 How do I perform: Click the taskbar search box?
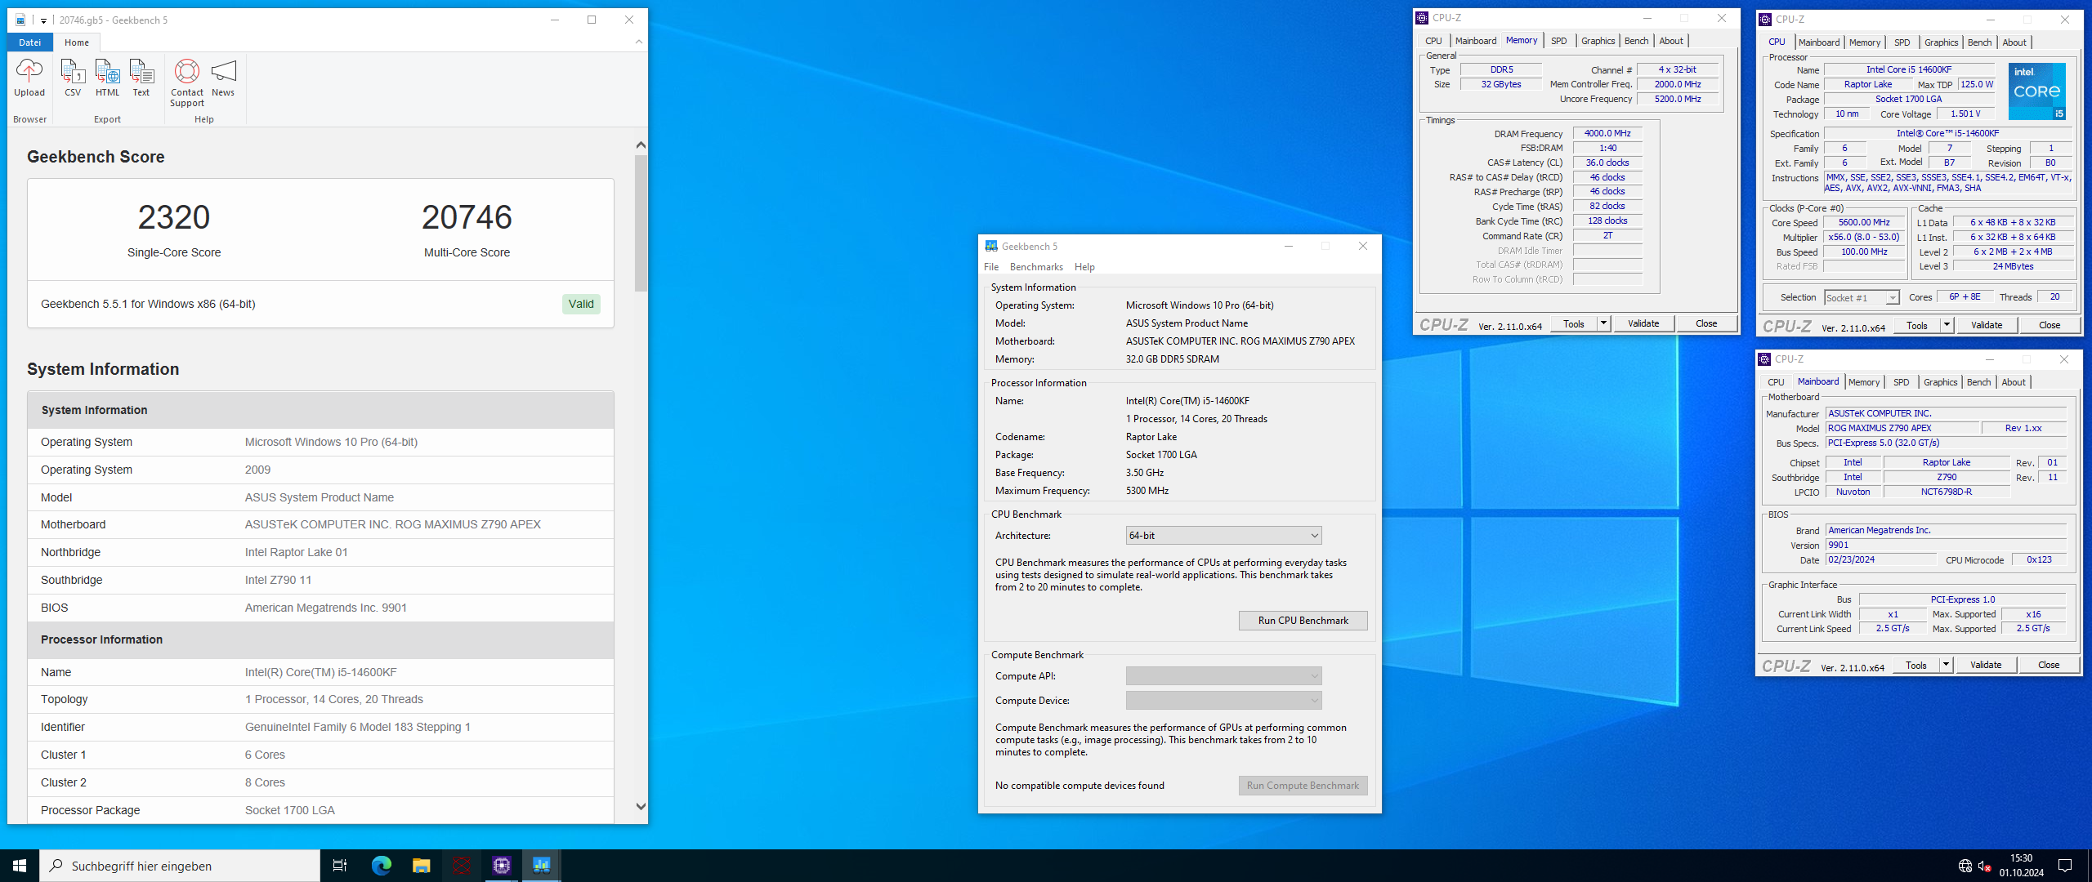click(180, 866)
